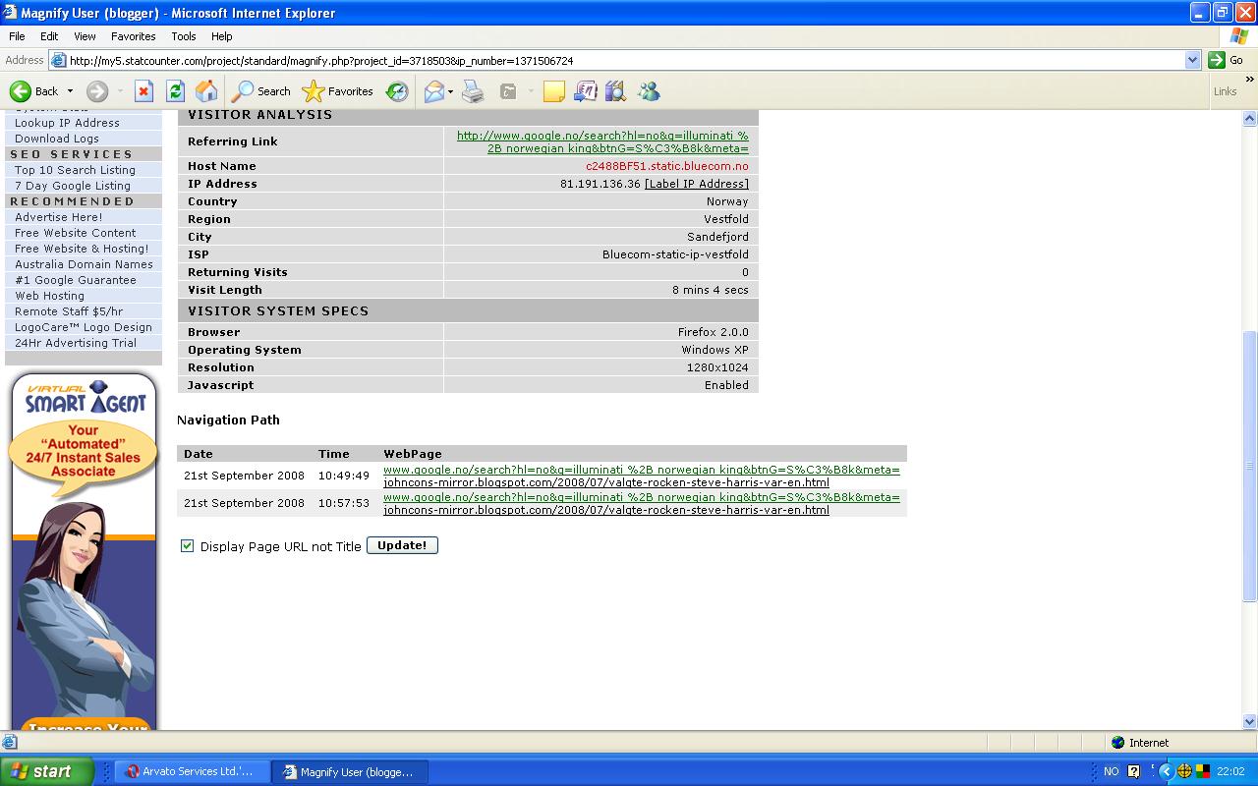The height and width of the screenshot is (786, 1258).
Task: Open 7 Day Google Listing link
Action: click(x=73, y=186)
